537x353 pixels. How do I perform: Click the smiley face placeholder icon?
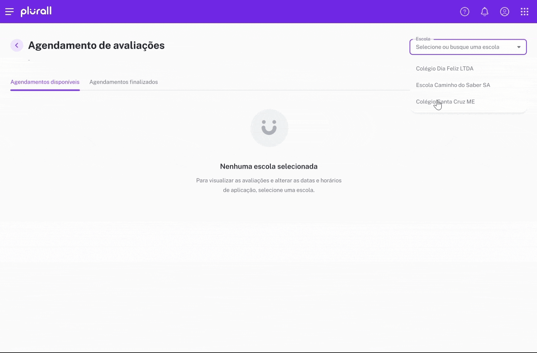pos(269,128)
